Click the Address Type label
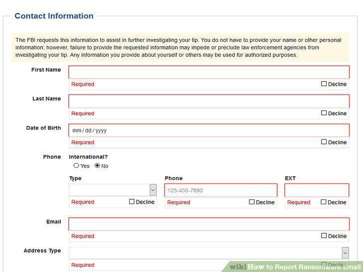 42,251
